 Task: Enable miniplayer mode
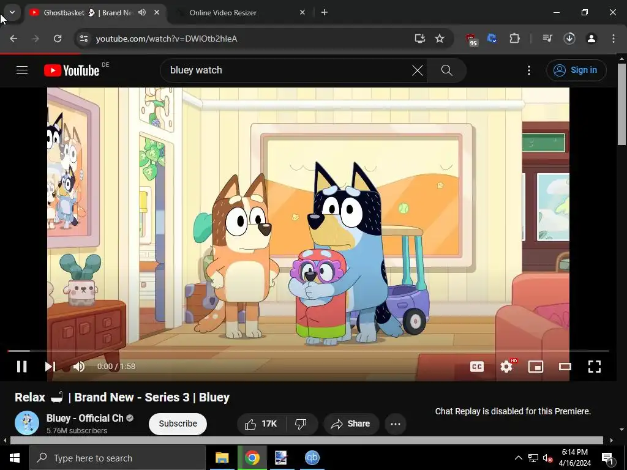[535, 367]
